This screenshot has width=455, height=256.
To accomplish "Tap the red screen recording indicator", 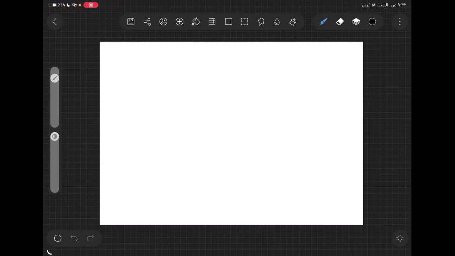I will (91, 5).
